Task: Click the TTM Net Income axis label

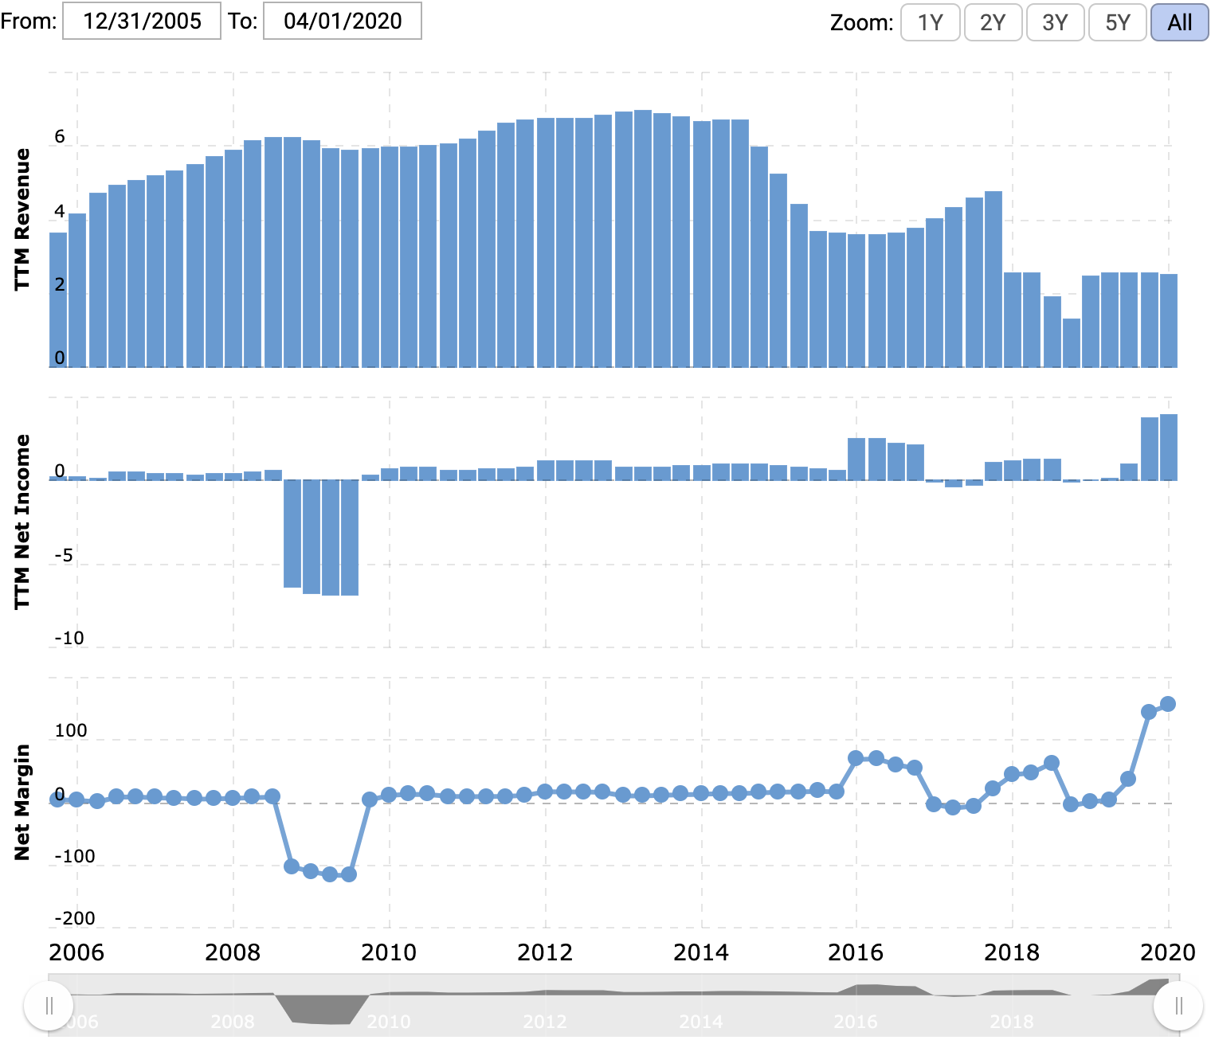Action: [x=22, y=522]
